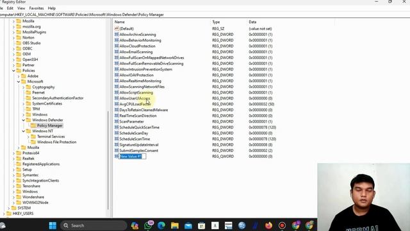Image resolution: width=410 pixels, height=231 pixels.
Task: Expand the Terminal Services key
Action: pos(28,137)
